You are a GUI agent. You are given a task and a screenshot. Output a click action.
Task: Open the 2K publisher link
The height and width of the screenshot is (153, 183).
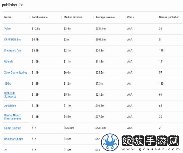coord(6,150)
